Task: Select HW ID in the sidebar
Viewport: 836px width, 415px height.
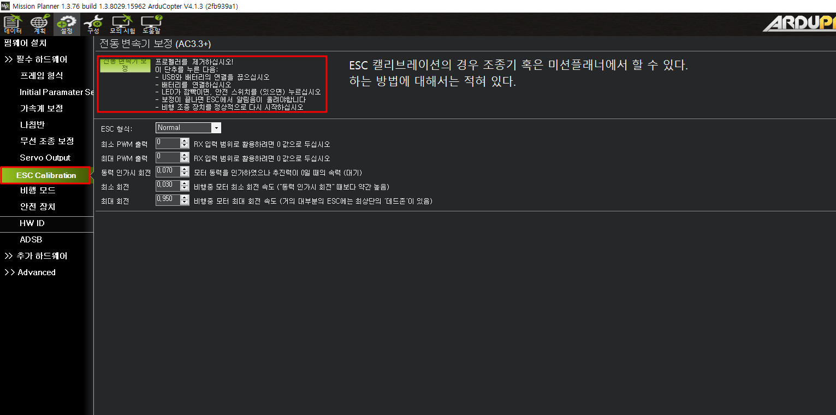Action: [x=32, y=223]
